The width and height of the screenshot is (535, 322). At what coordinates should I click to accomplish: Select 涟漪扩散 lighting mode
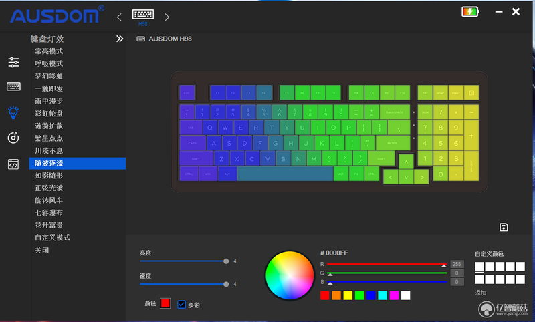(49, 126)
